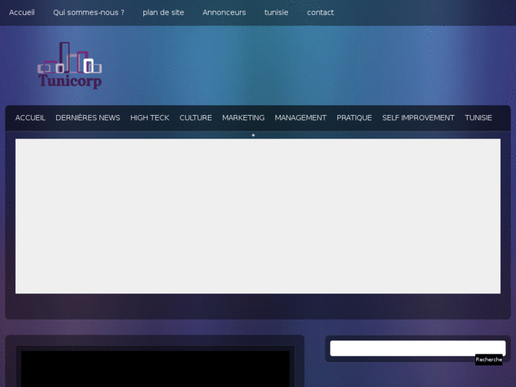Open SELF IMPROVEMENT category
This screenshot has width=516, height=387.
pyautogui.click(x=418, y=118)
